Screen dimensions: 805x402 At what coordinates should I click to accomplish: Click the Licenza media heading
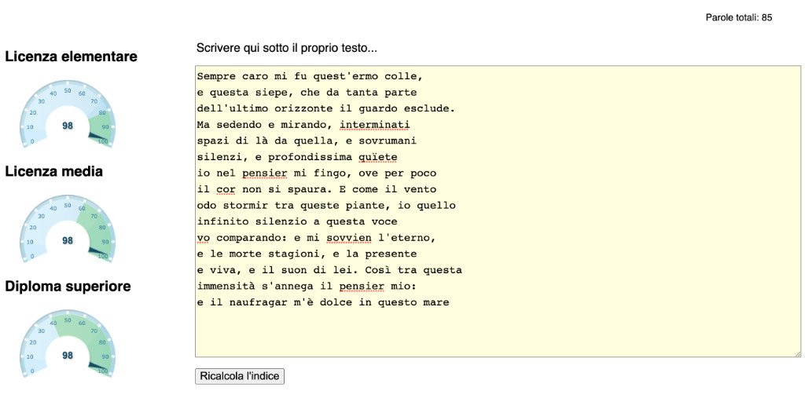click(54, 171)
